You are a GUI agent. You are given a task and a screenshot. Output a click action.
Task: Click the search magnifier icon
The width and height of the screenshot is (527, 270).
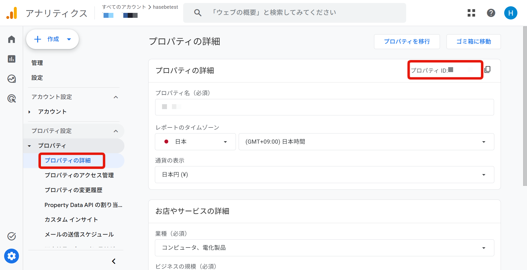point(198,13)
